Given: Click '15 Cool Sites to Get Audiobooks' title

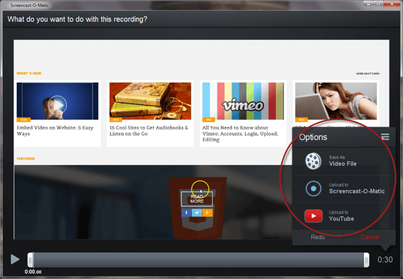Looking at the screenshot, I should point(149,131).
